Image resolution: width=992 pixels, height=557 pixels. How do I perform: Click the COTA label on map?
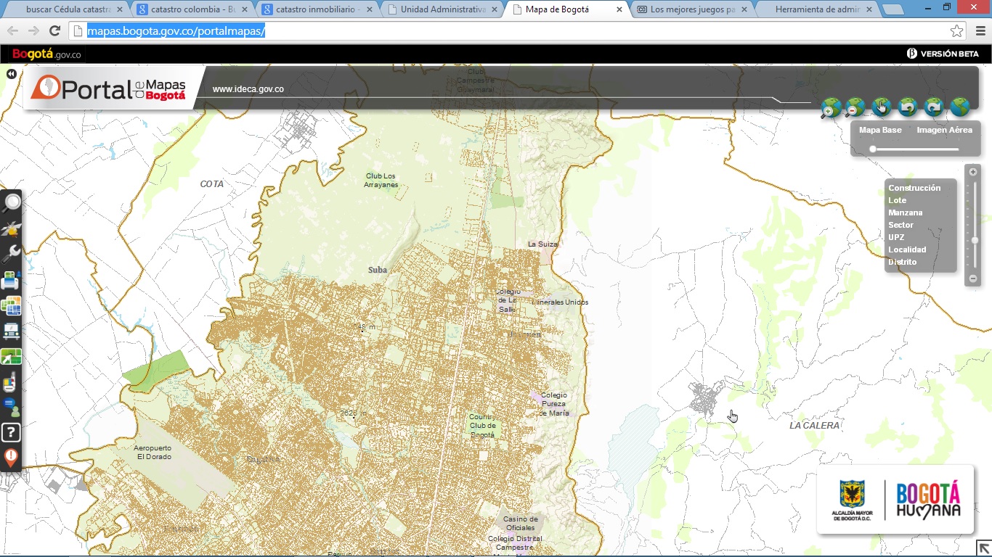click(x=212, y=184)
